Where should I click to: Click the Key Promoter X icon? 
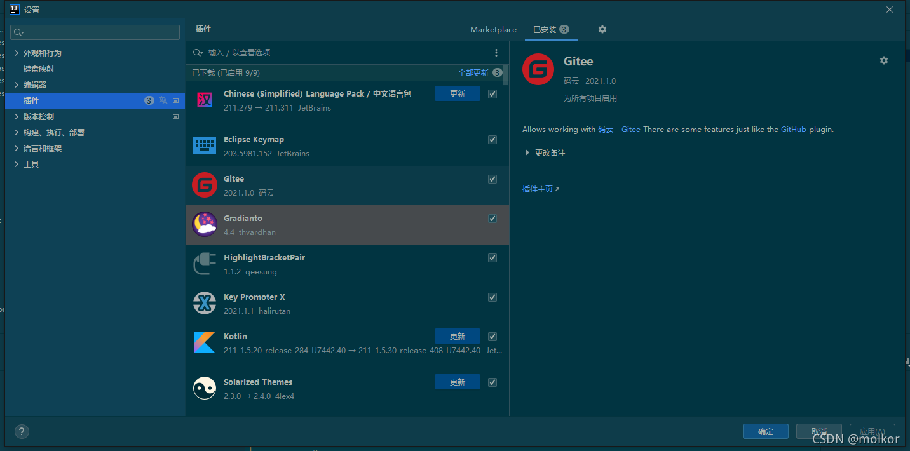[205, 303]
